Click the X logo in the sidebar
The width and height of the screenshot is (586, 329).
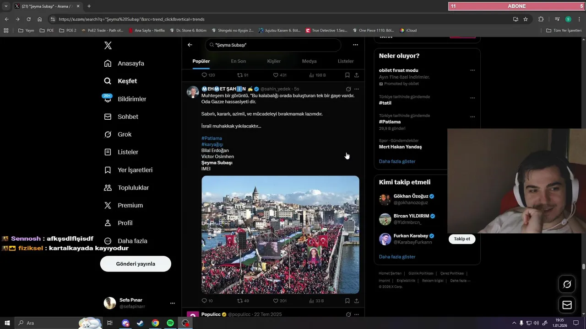click(108, 45)
